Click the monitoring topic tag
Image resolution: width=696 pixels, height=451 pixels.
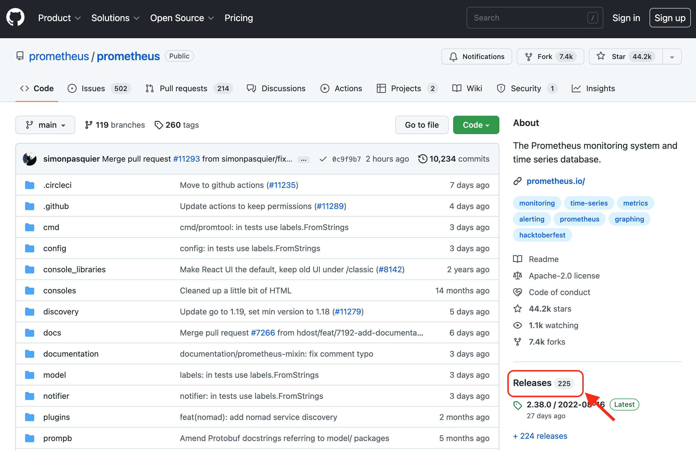tap(537, 203)
